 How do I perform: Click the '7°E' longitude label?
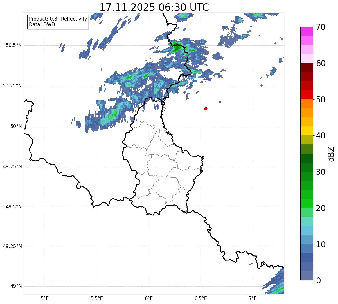(253, 298)
